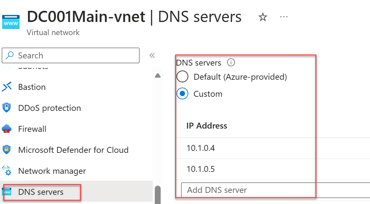Select Default (Azure-provided) radio button
Viewport: 370px width, 204px height.
(182, 76)
